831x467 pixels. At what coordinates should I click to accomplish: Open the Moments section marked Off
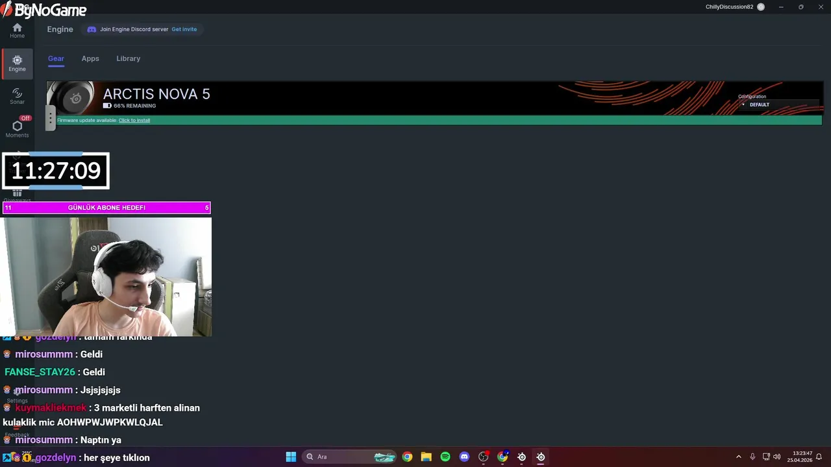17,126
